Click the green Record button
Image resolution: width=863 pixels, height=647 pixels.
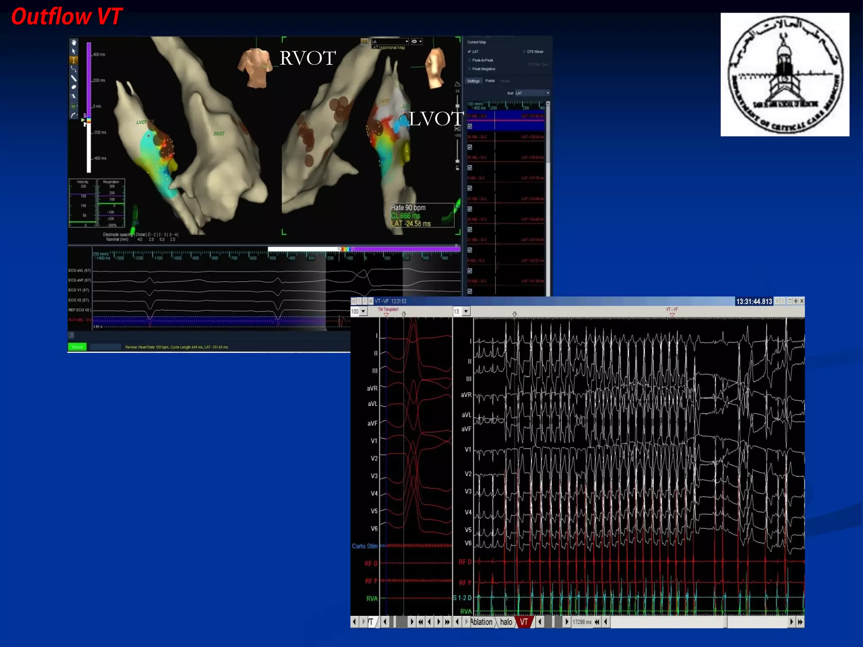click(x=77, y=347)
